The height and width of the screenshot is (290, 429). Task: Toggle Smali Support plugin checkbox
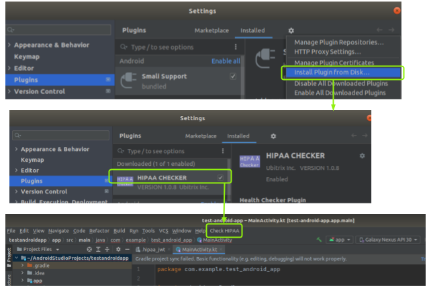(x=233, y=76)
